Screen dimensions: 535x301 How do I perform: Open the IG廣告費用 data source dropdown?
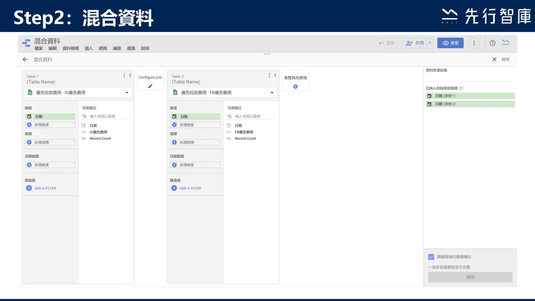coord(78,93)
